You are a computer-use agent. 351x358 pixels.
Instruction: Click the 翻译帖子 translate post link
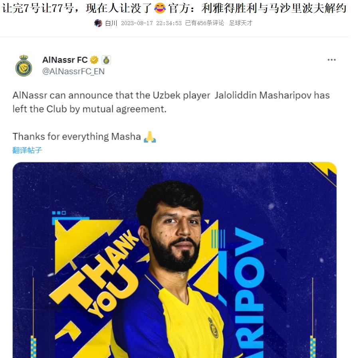point(27,150)
